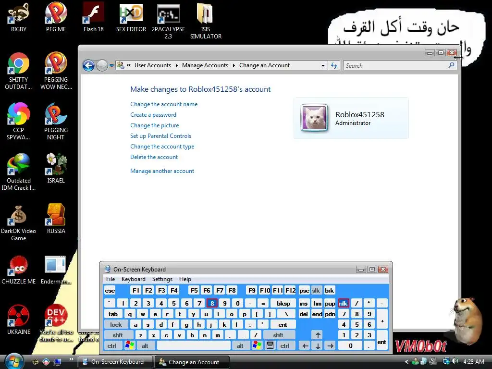
Task: Click Change the account type
Action: pyautogui.click(x=162, y=147)
